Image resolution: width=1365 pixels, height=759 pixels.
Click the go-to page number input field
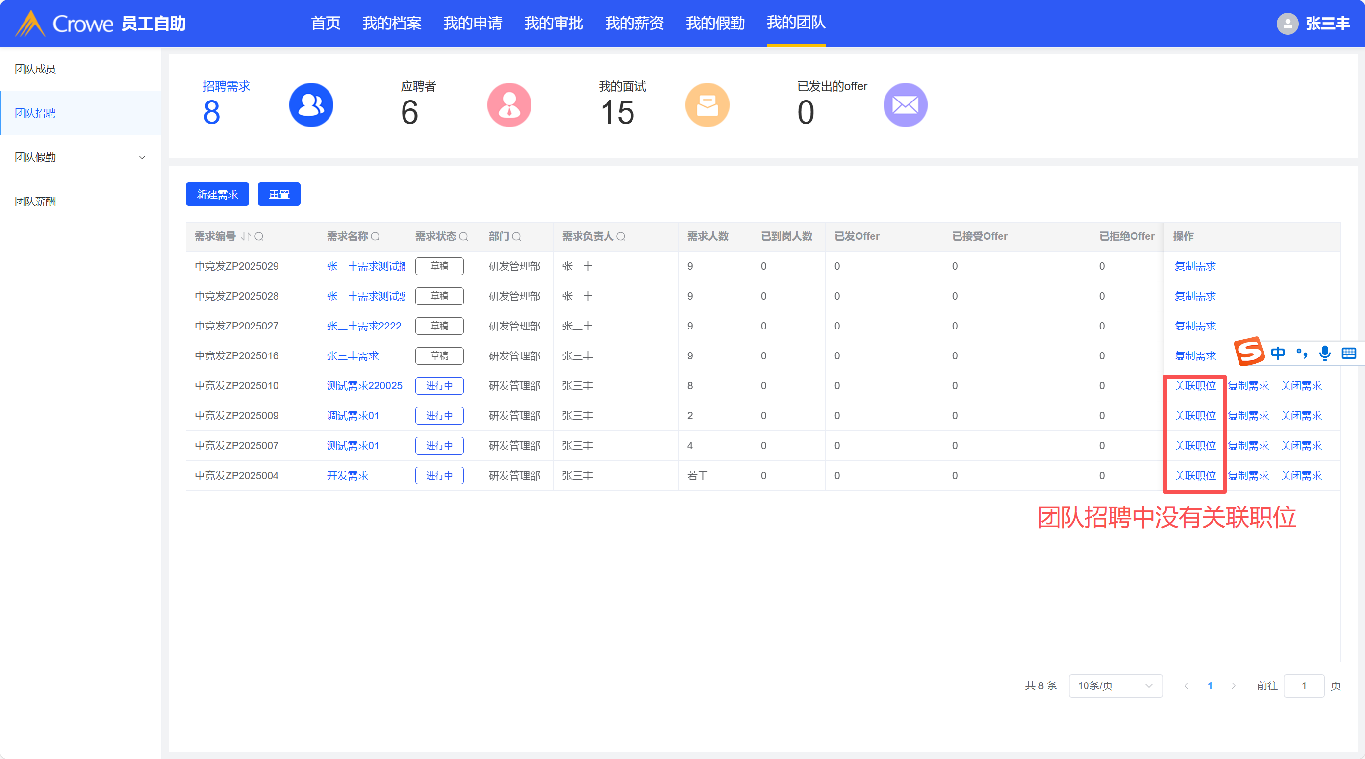pyautogui.click(x=1304, y=686)
